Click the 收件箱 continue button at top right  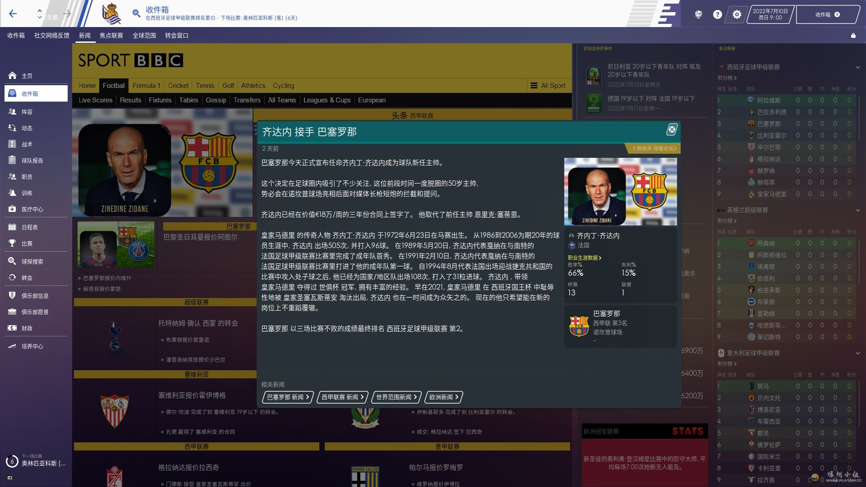828,14
